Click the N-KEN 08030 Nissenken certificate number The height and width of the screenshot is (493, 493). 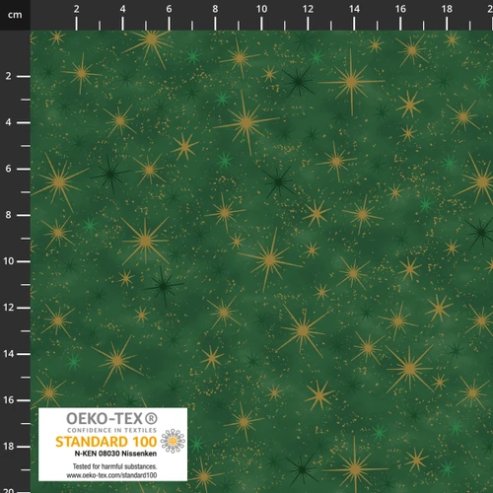[x=115, y=454]
